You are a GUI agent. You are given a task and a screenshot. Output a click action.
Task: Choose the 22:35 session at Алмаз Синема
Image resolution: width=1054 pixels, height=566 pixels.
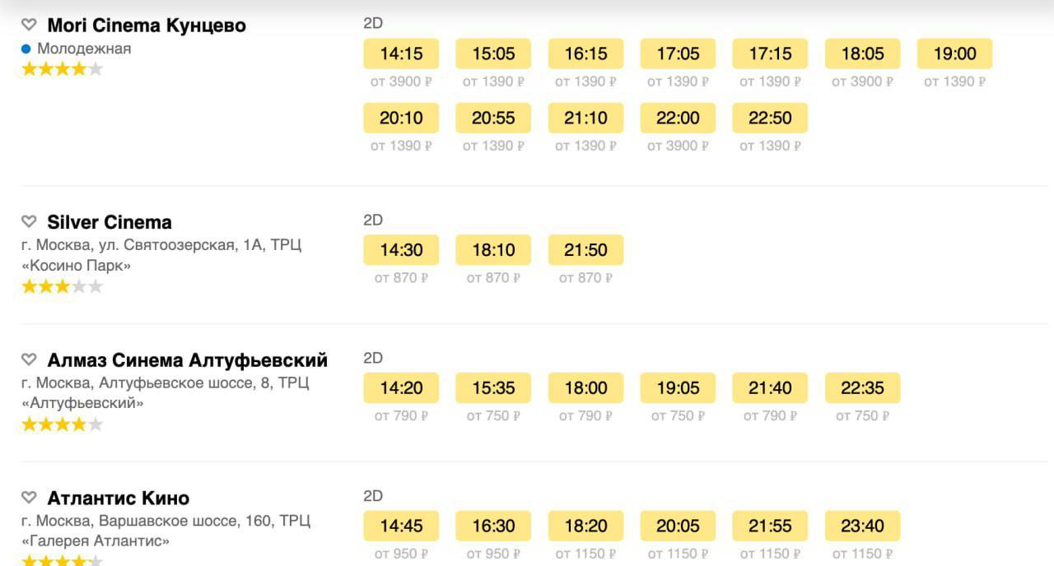coord(862,388)
